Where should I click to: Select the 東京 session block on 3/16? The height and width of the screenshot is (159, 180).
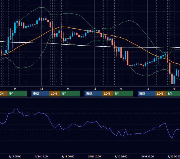(x=146, y=94)
